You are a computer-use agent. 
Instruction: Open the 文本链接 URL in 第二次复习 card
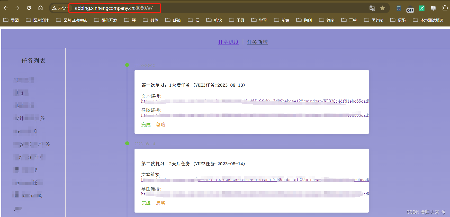click(255, 180)
